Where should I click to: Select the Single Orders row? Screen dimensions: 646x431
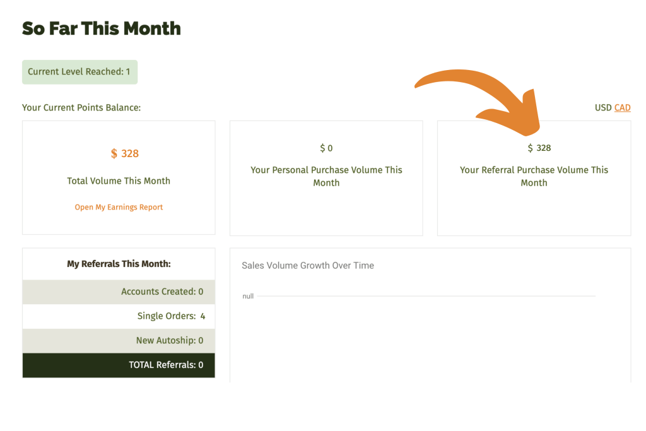(x=119, y=316)
